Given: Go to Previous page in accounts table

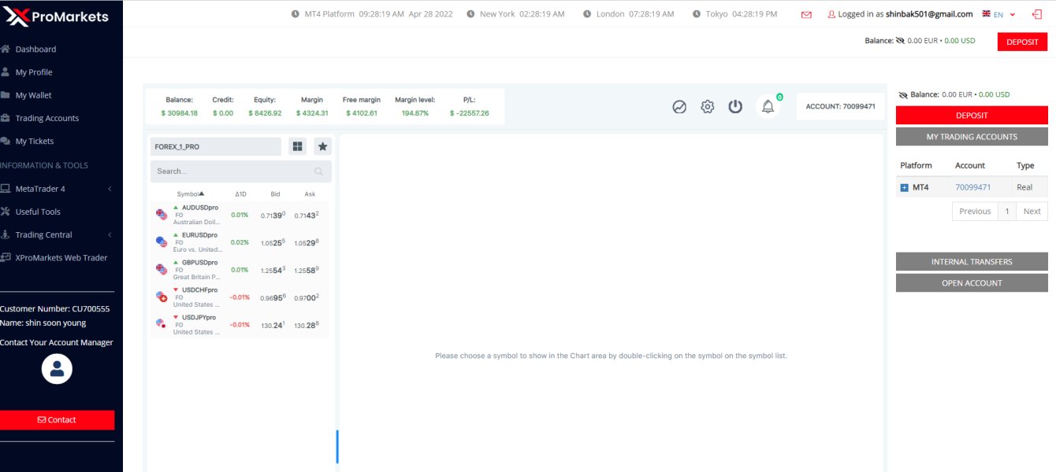Looking at the screenshot, I should (975, 211).
